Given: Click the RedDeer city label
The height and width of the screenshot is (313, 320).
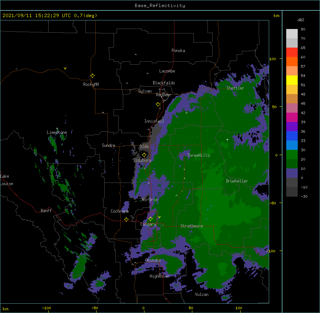Looking at the screenshot, I should pyautogui.click(x=163, y=95).
